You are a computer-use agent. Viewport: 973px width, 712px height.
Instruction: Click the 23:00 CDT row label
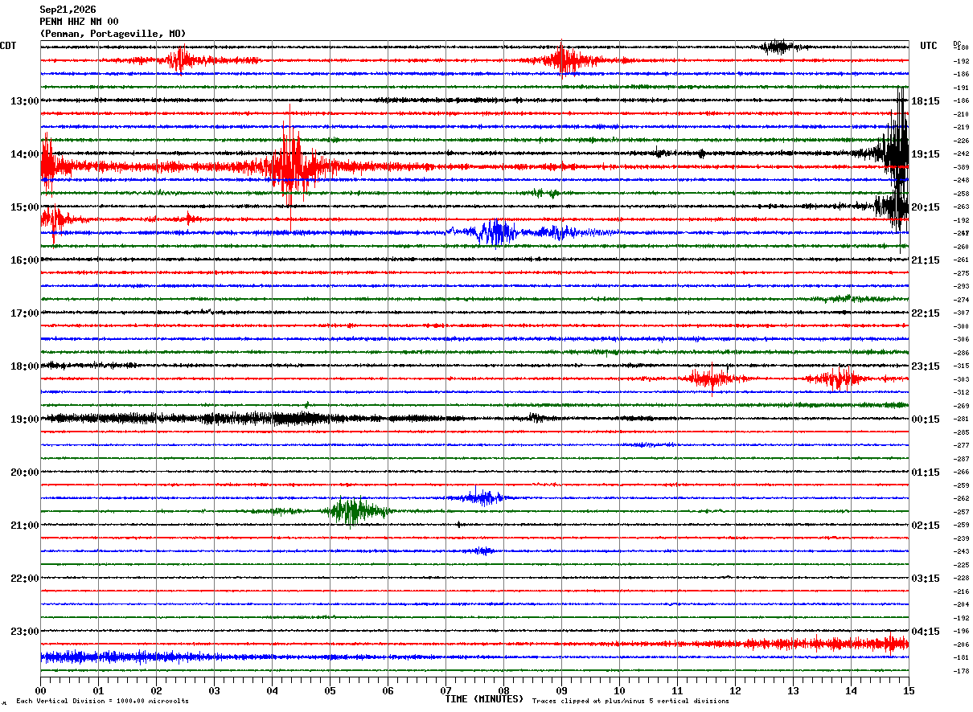coord(24,632)
